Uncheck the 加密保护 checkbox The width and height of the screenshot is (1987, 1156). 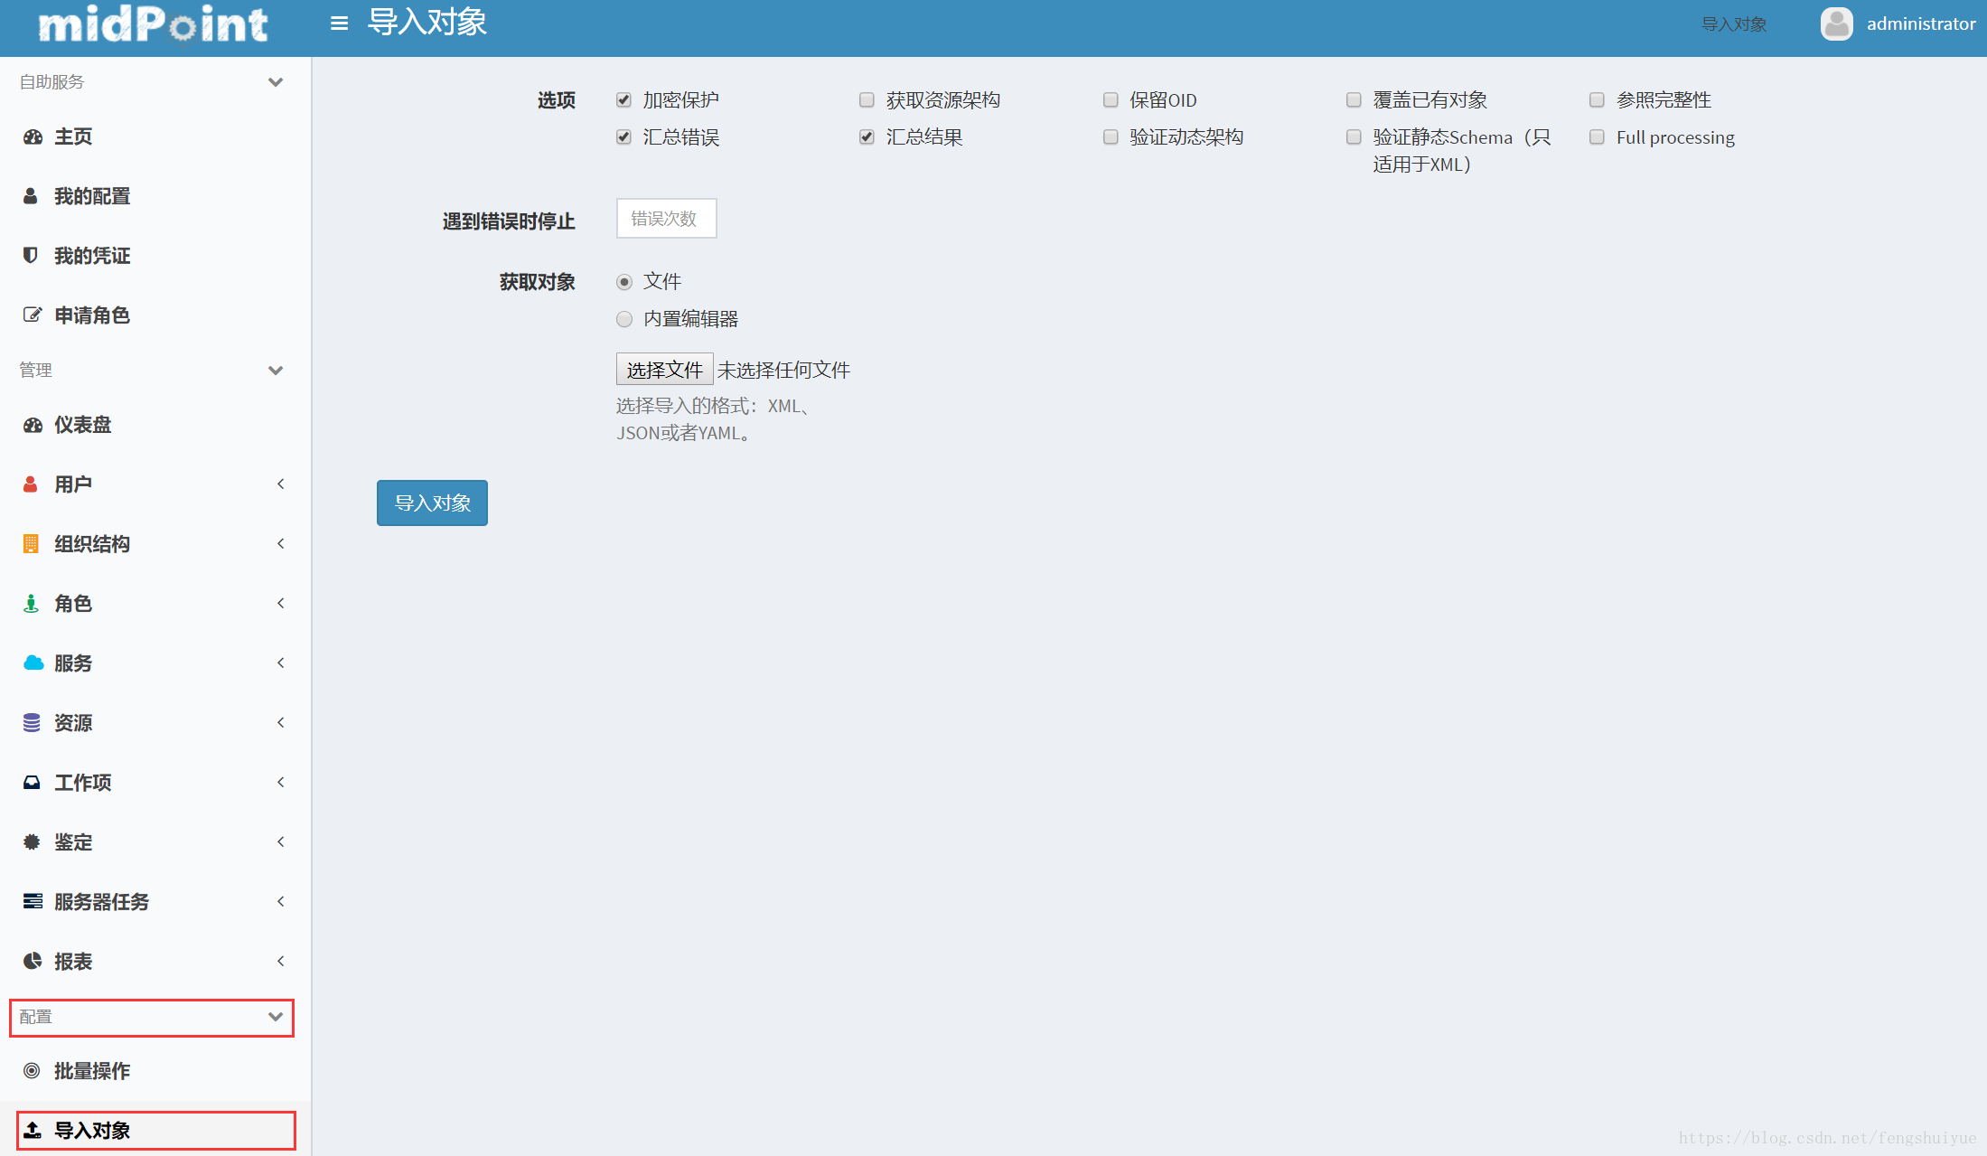tap(623, 100)
